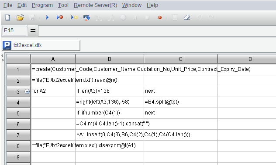Click the blue P icon on txt2excel.dfx tab

coord(7,45)
